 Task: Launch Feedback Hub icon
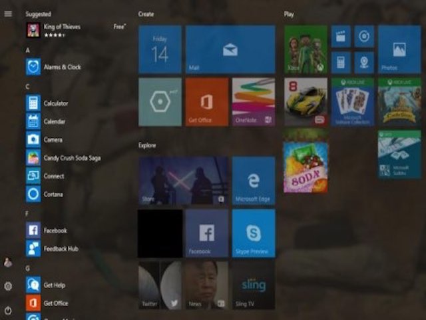[33, 249]
